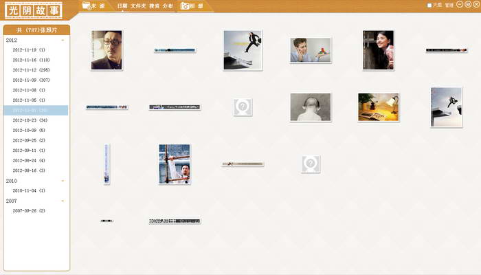Click the 相册 album camera icon

[185, 5]
